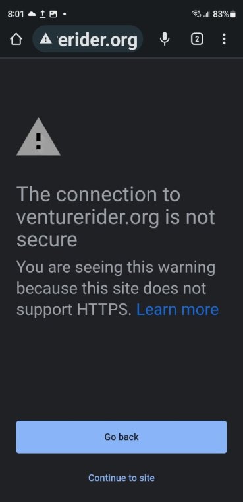Choose Continue to site

coord(121,478)
